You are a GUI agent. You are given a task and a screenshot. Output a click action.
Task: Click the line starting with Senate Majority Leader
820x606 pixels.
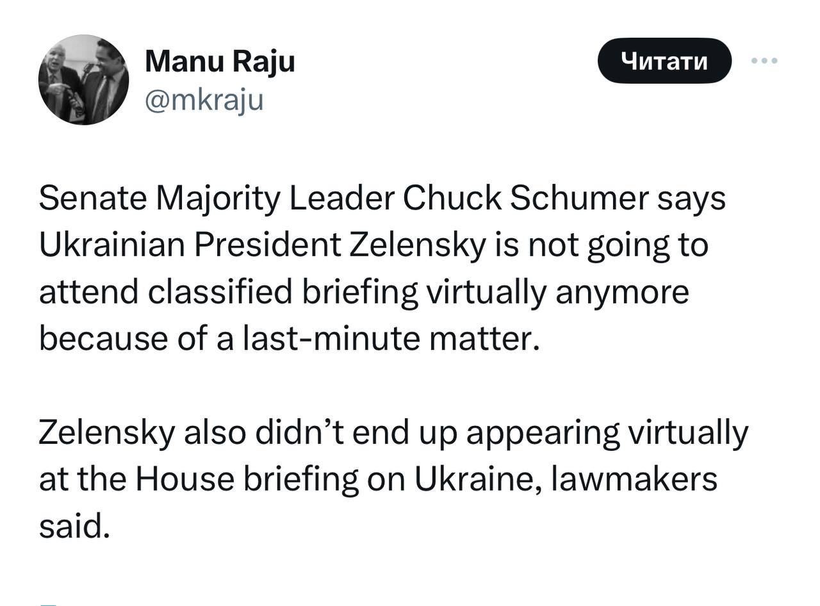point(382,199)
